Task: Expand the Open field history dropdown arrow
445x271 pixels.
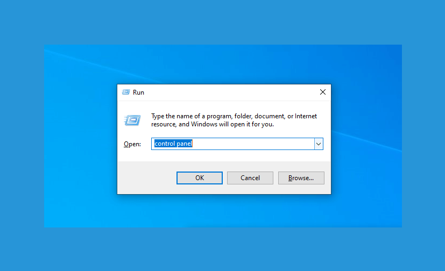Action: coord(319,144)
